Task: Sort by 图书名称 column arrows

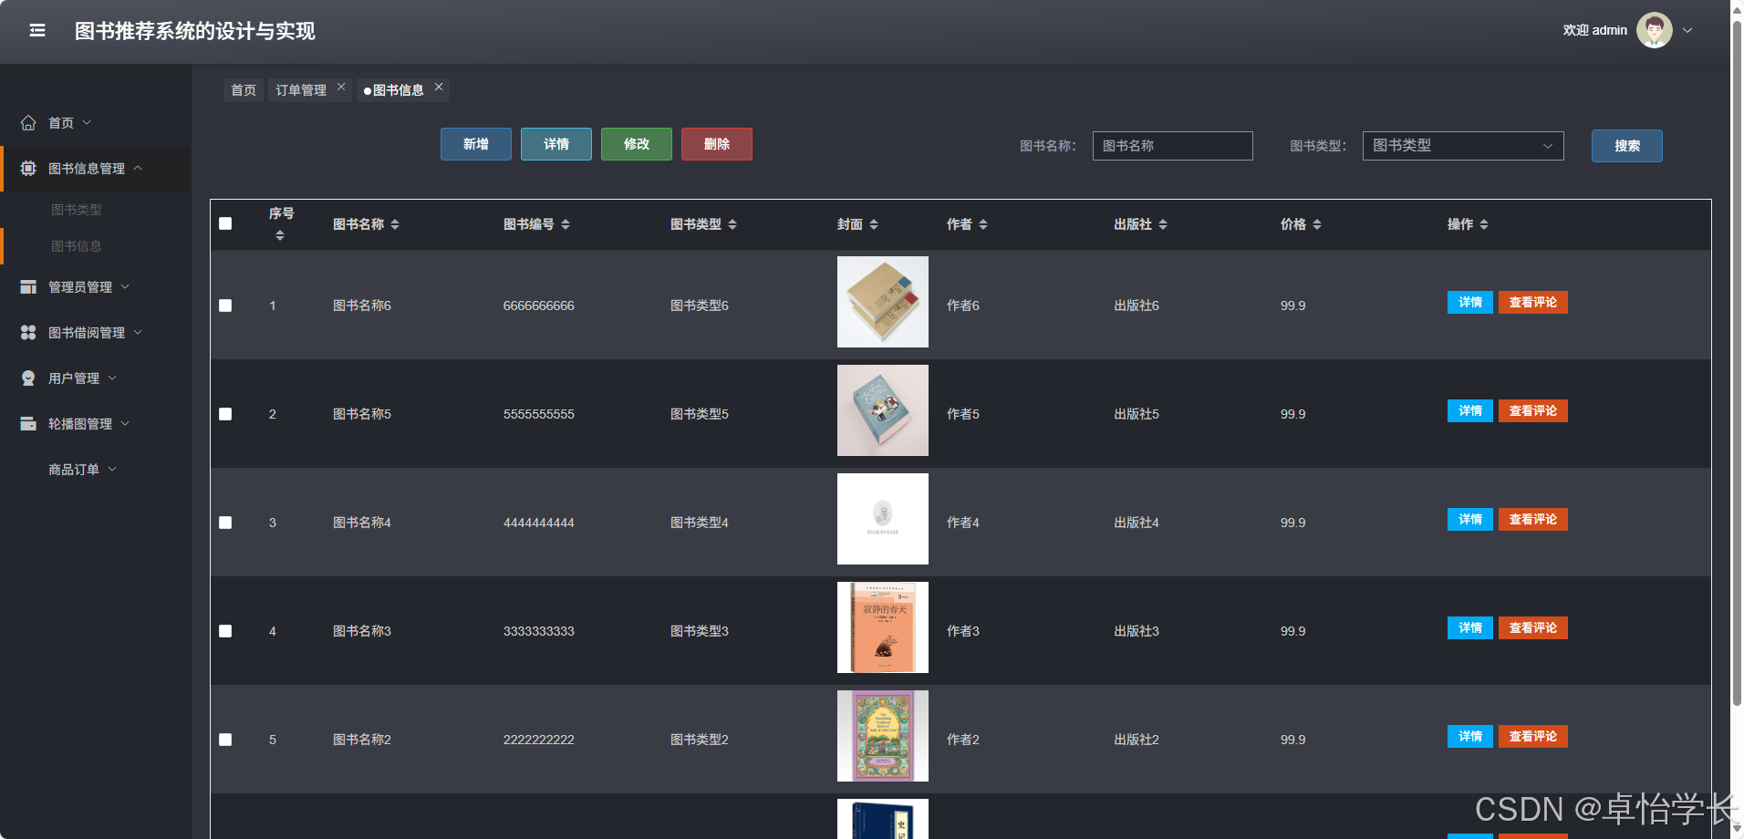Action: [395, 224]
